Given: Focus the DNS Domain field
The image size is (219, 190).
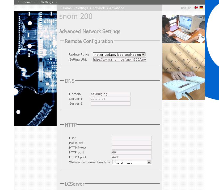Looking at the screenshot, I should click(x=110, y=94).
